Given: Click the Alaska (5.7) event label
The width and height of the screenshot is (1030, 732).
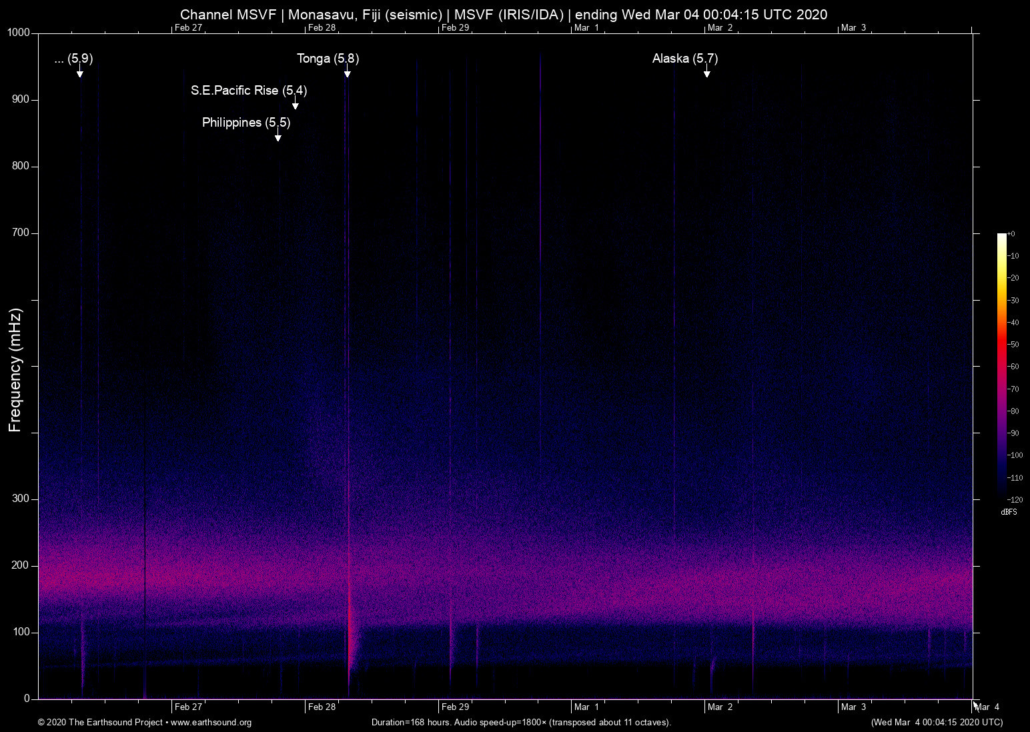Looking at the screenshot, I should (685, 59).
